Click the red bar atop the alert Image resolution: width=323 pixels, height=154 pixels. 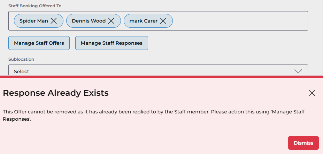coord(161,76)
